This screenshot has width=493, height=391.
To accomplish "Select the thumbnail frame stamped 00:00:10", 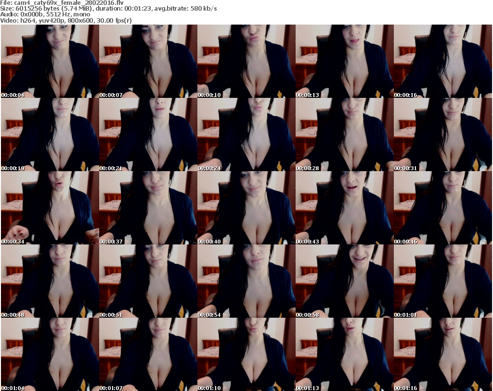I will (246, 61).
